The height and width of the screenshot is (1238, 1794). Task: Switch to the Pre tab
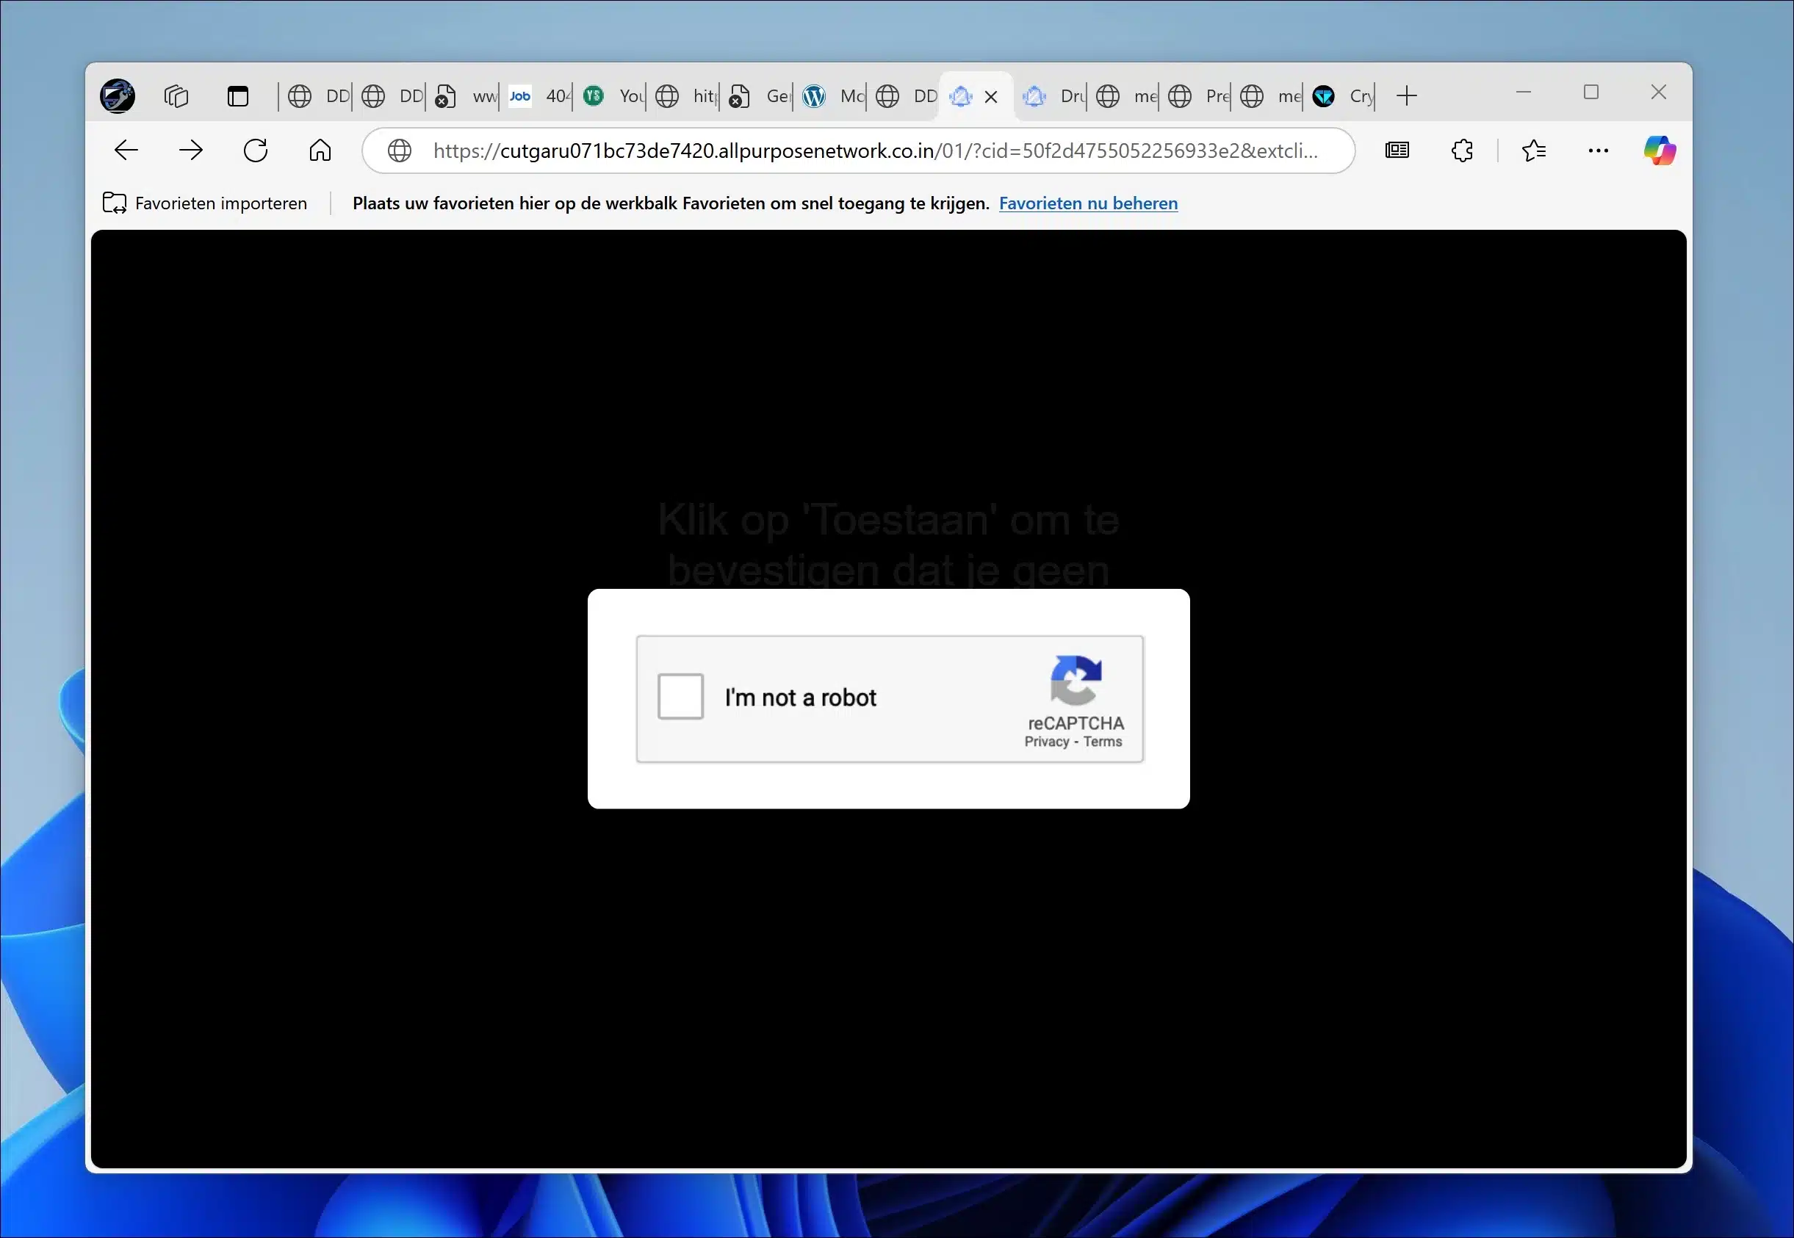click(1199, 96)
